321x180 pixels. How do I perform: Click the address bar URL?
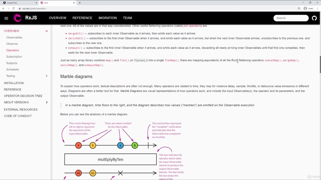(34, 8)
